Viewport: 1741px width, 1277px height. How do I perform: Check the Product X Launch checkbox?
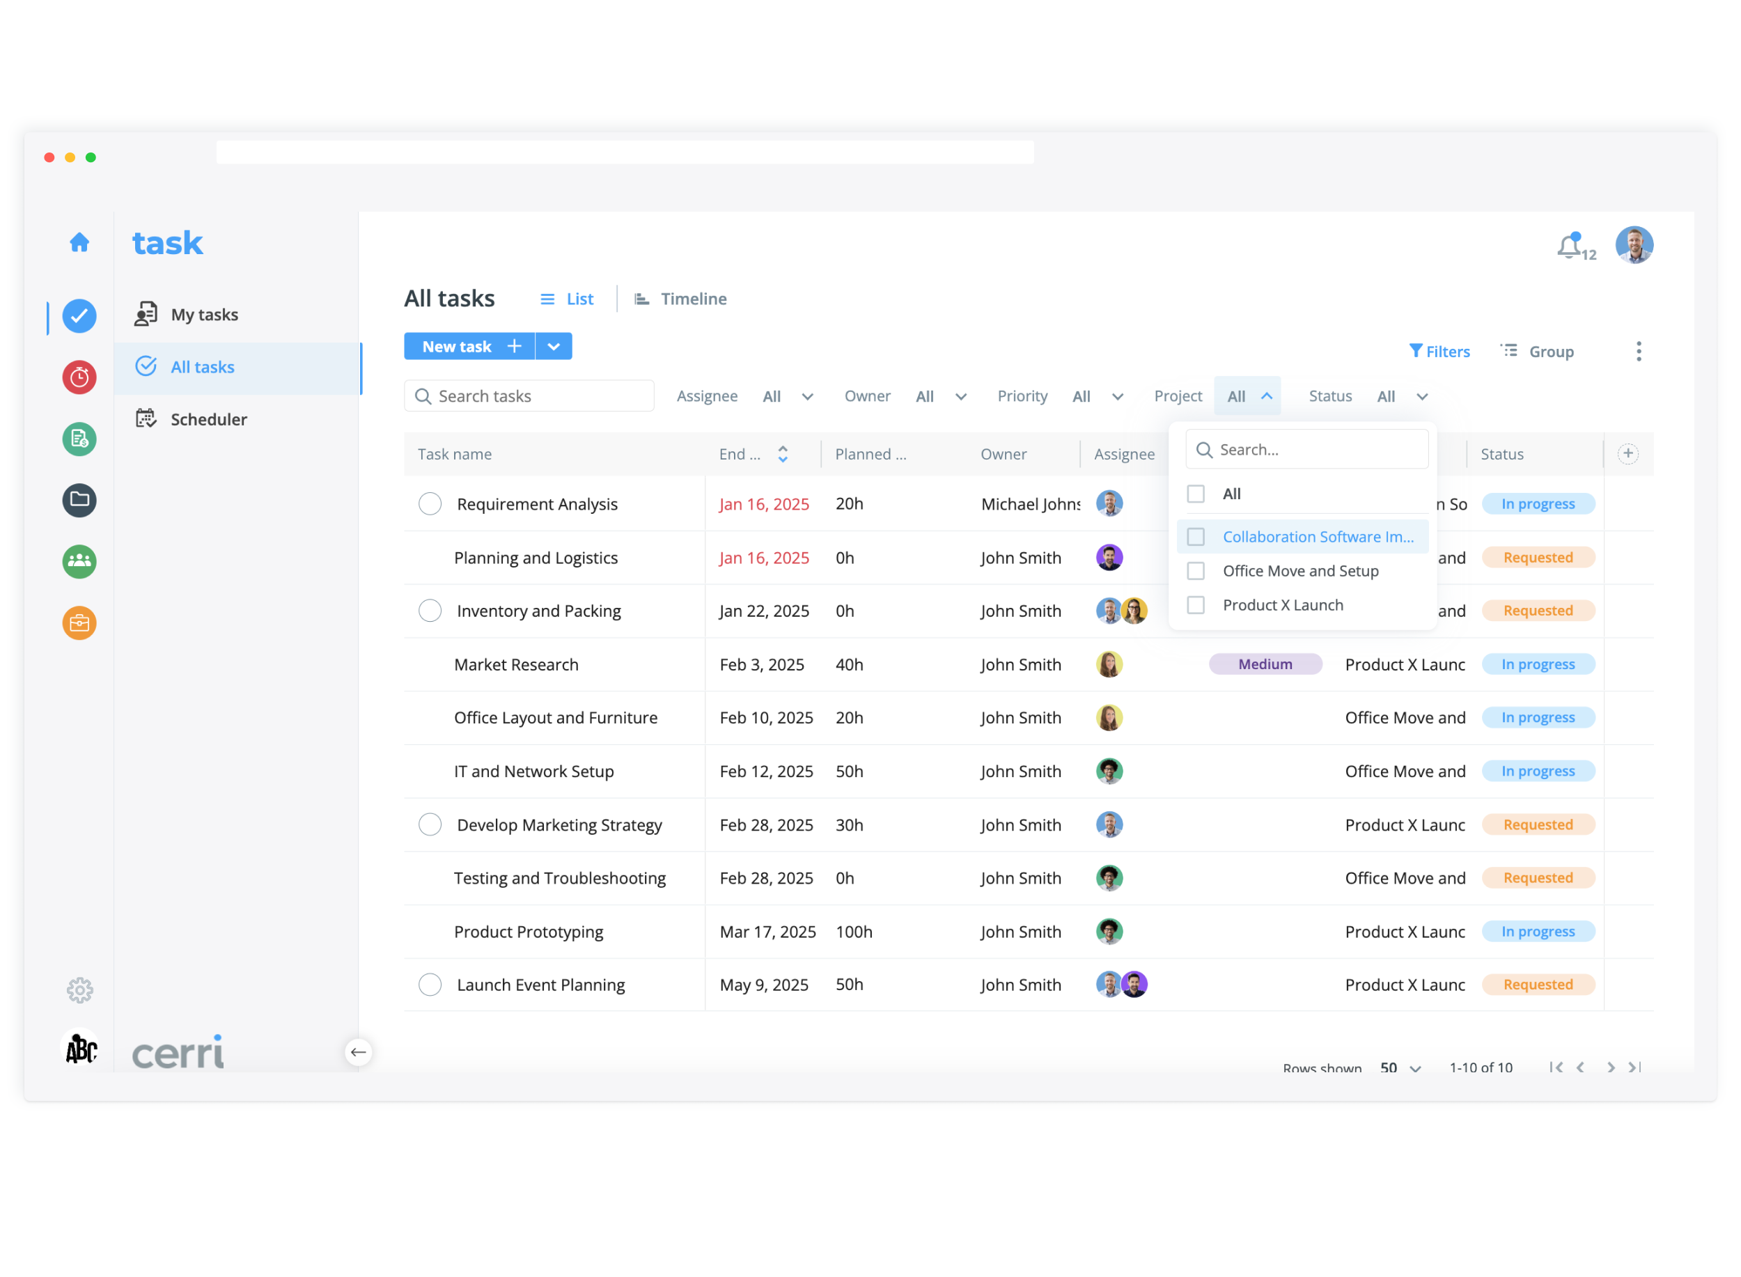pos(1196,605)
